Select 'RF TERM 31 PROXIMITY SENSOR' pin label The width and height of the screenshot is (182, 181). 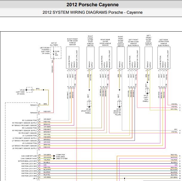click(24, 126)
